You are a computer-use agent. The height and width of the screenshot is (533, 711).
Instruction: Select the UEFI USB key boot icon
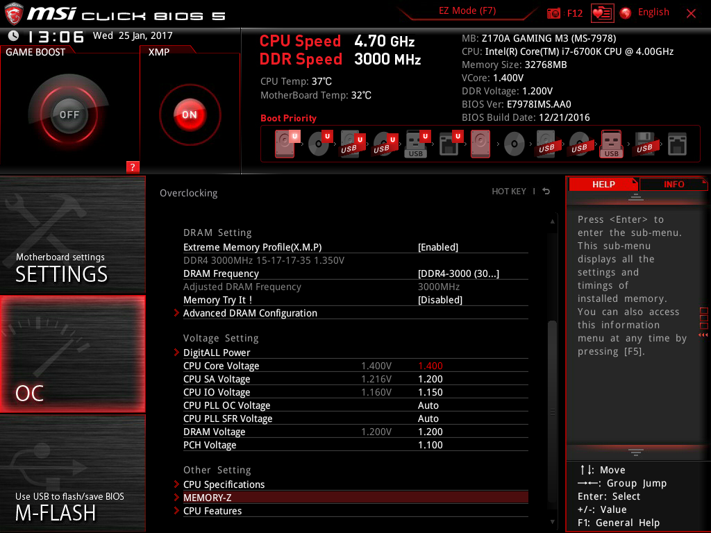[417, 144]
